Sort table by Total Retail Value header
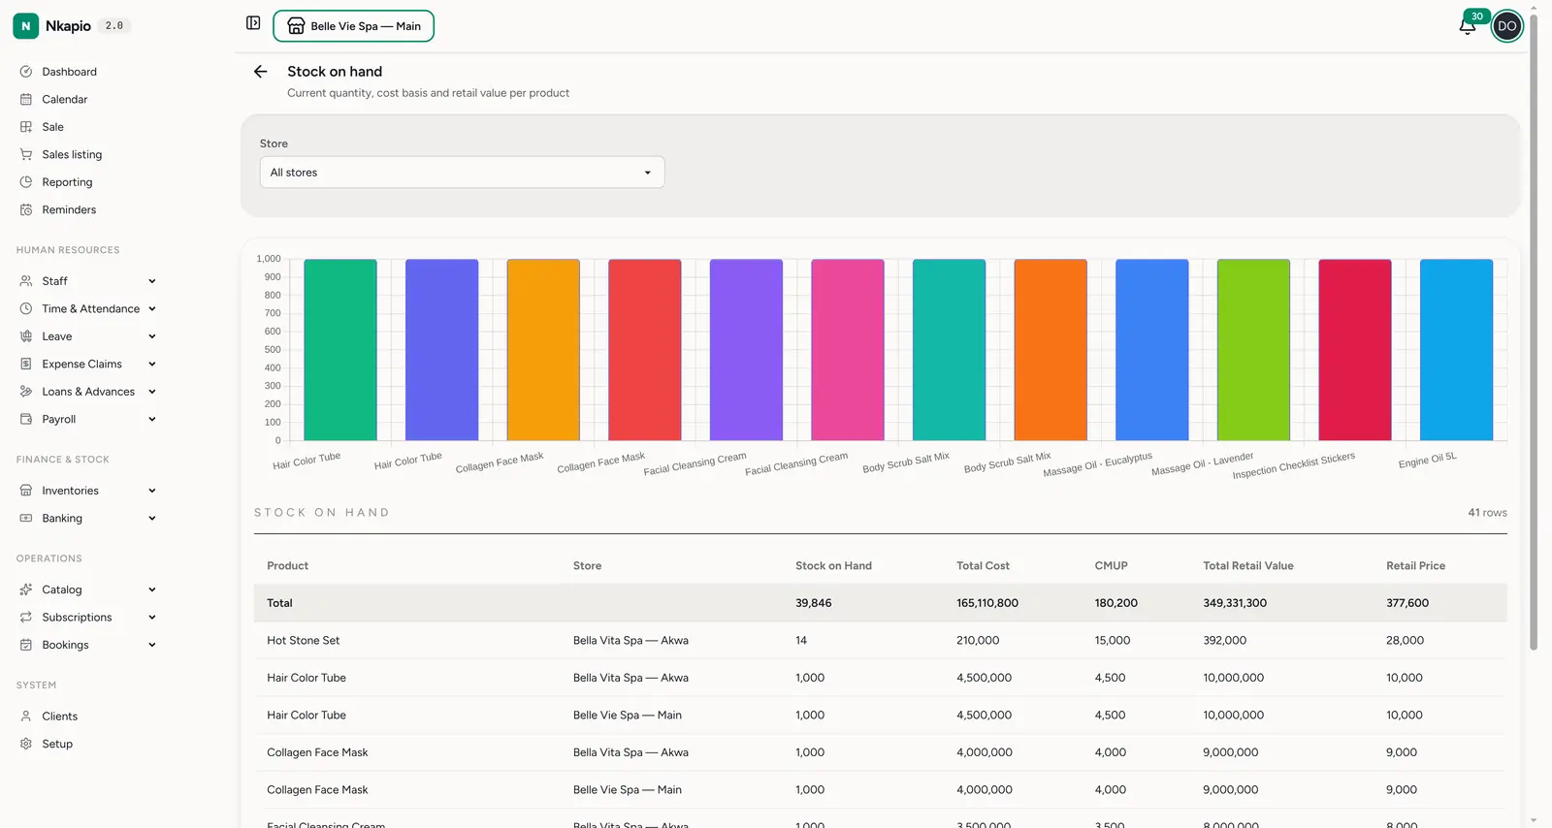Viewport: 1552px width, 828px height. click(x=1248, y=566)
